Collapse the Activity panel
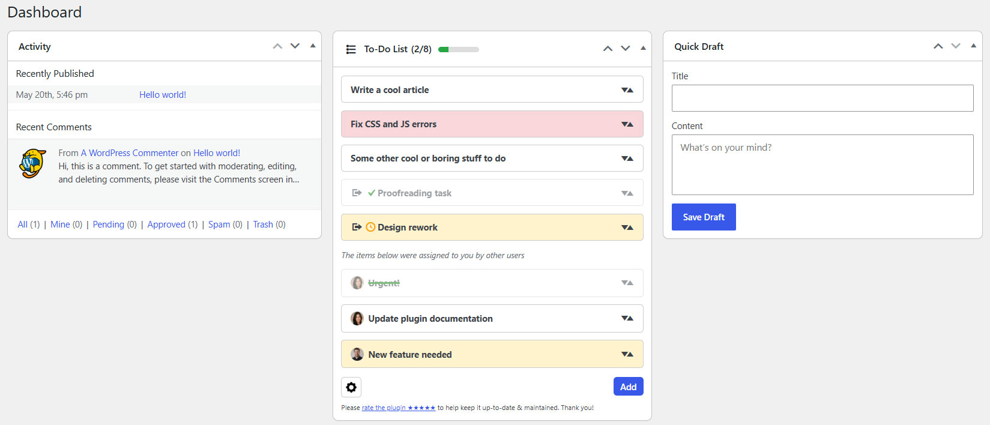This screenshot has width=990, height=425. click(x=313, y=46)
